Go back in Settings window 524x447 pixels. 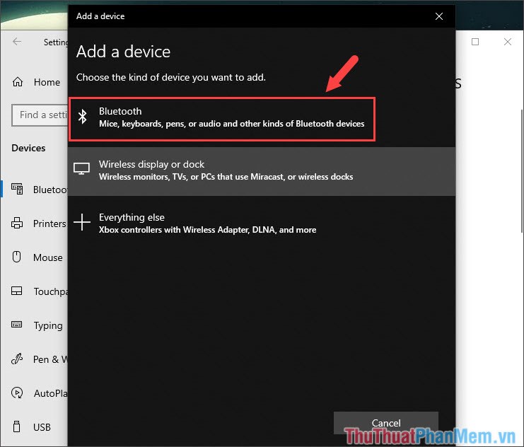(17, 42)
